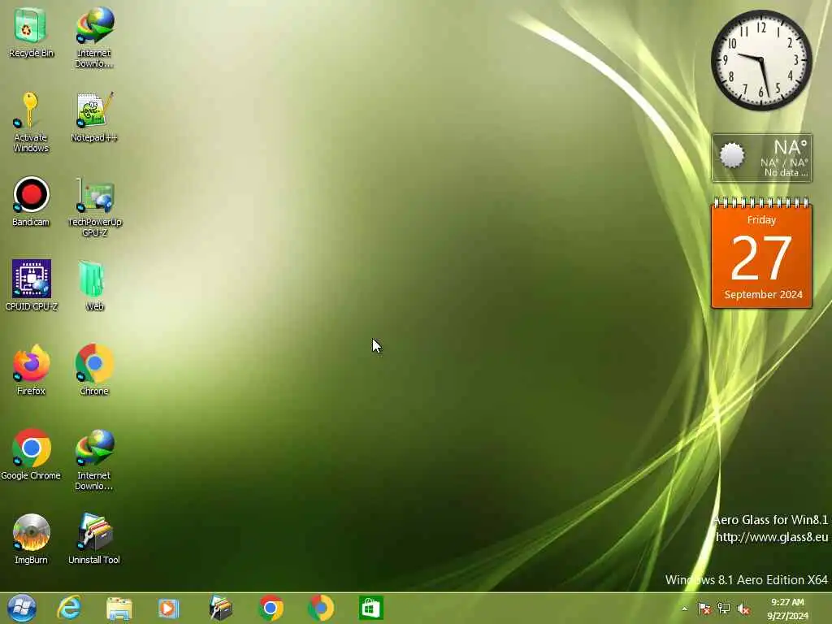Screen dimensions: 832x624
Task: Open Internet Download Manager beside Google Chrome
Action: tap(94, 460)
